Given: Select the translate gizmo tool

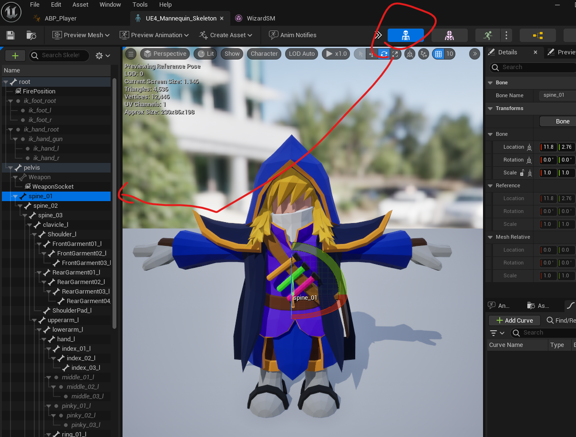Looking at the screenshot, I should click(372, 54).
